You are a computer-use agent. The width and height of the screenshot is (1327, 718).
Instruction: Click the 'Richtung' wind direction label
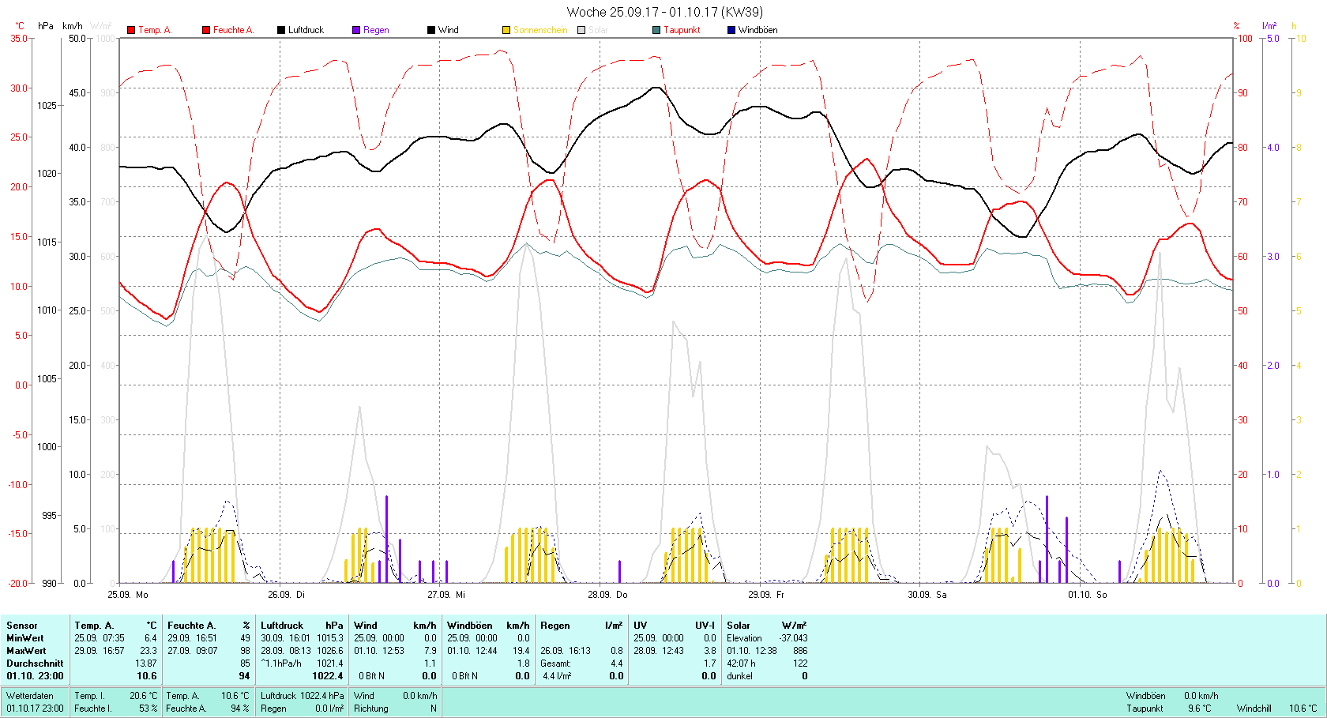click(x=371, y=709)
